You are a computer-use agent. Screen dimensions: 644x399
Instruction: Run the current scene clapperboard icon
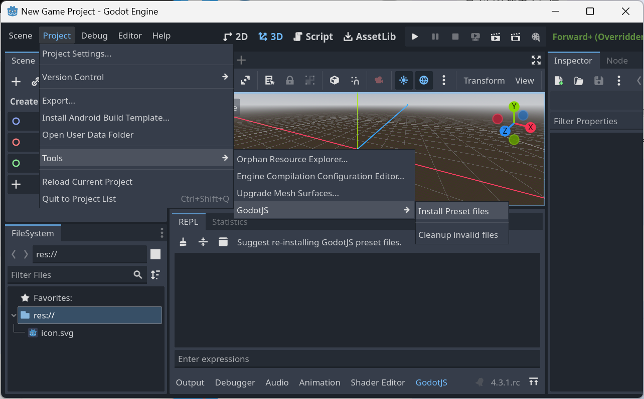(x=496, y=37)
